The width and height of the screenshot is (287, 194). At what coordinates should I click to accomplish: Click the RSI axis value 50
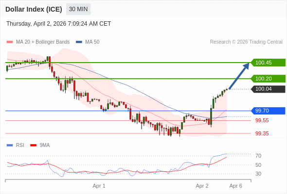(258, 165)
